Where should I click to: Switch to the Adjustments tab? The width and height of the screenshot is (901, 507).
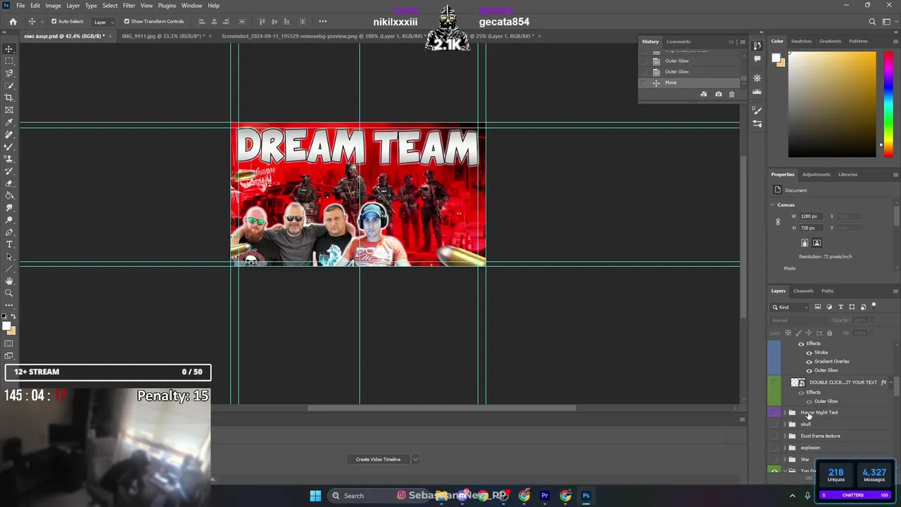coord(816,175)
